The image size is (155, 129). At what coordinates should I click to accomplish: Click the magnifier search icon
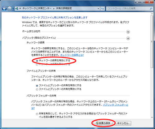(x=151, y=9)
